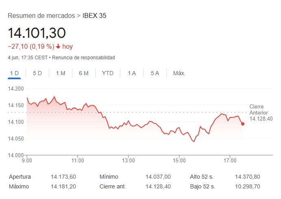Click the Alto 52 s. value
Screen dimensions: 281x199
248,177
